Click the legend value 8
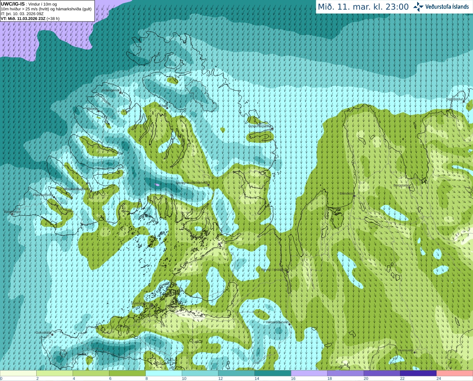Viewport: 473px width, 381px height. tap(147, 378)
